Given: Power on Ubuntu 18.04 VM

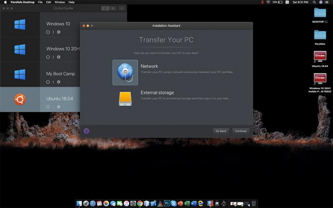Looking at the screenshot, I should [48, 107].
